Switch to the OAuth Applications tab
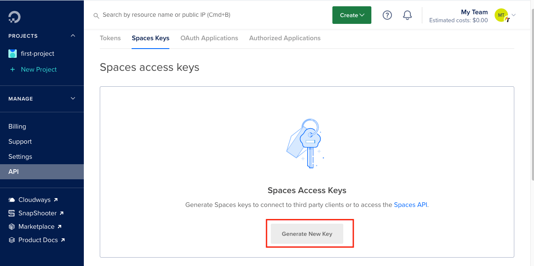This screenshot has width=534, height=266. point(209,38)
